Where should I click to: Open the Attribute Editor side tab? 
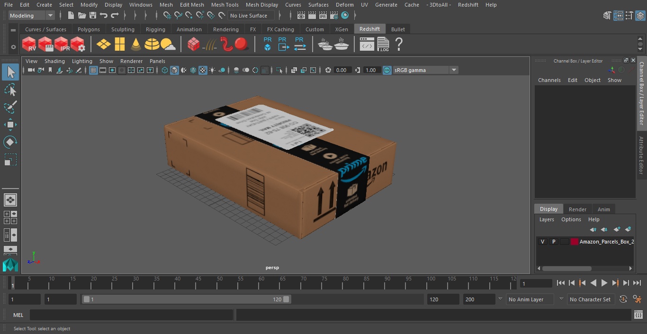coord(641,155)
